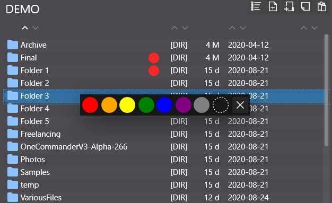Click the far-right column descending arrow
The image size is (332, 203).
coord(314,28)
